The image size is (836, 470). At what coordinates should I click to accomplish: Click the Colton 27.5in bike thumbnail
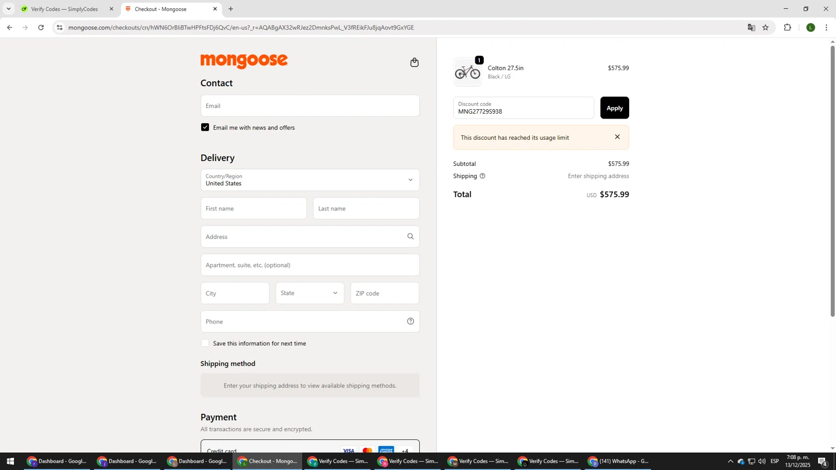coord(468,72)
